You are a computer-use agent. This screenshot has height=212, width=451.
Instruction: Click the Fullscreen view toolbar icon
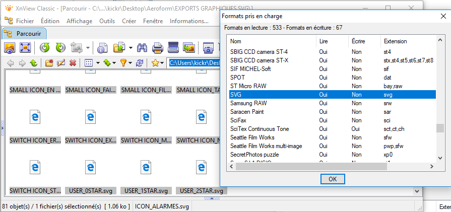point(25,47)
